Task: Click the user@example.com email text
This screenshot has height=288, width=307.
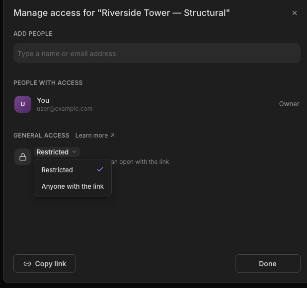Action: coord(65,109)
